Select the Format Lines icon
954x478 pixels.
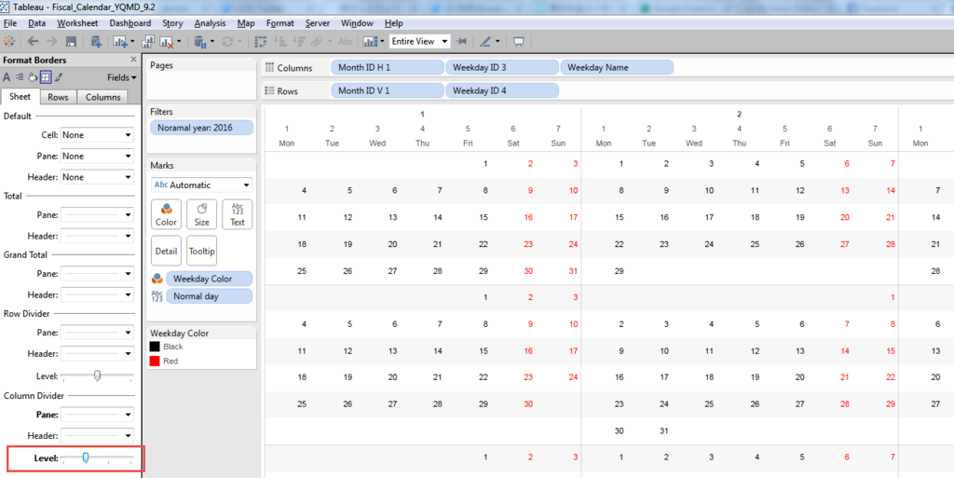tap(59, 77)
